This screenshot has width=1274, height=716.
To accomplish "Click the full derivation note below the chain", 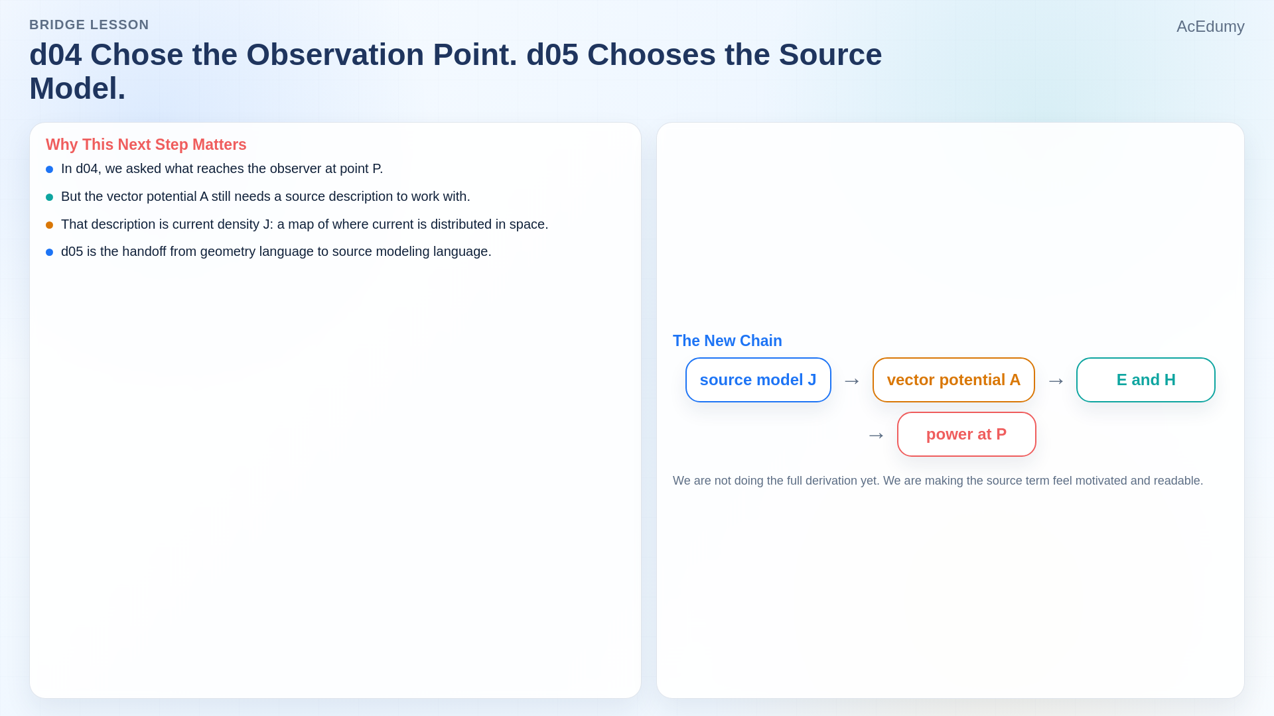I will click(938, 481).
